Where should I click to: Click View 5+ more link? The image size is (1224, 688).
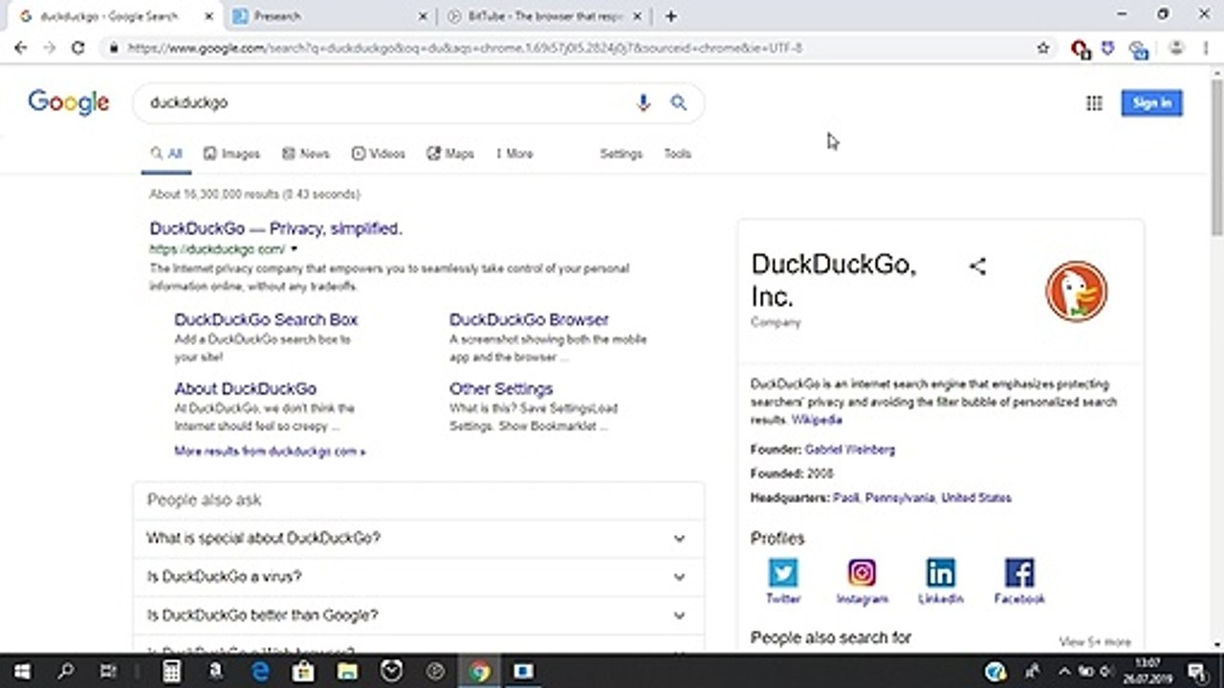(x=1094, y=642)
